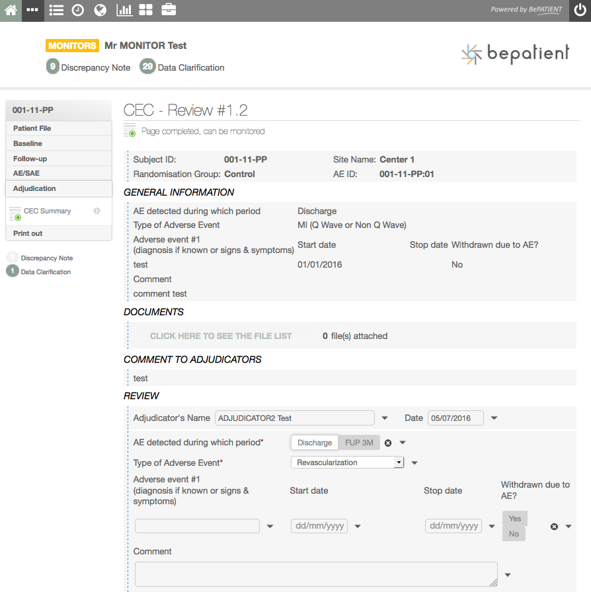The height and width of the screenshot is (602, 591).
Task: Clear the AE detected period selection
Action: (388, 443)
